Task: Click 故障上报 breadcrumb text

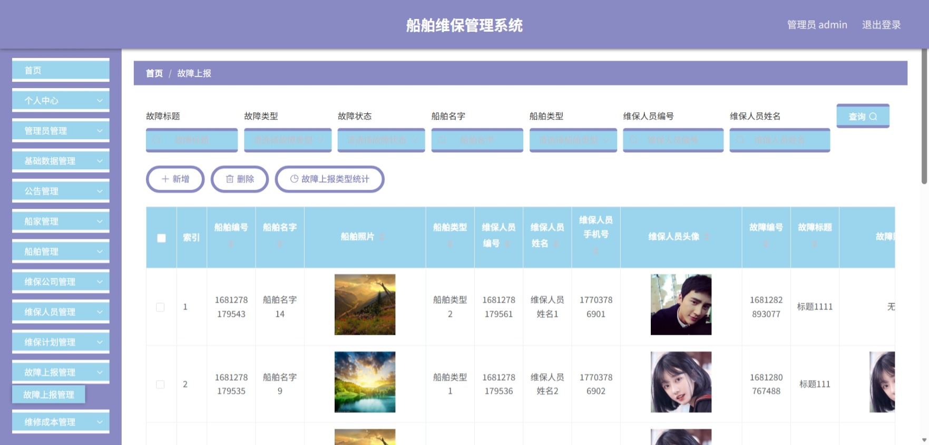Action: pyautogui.click(x=194, y=73)
